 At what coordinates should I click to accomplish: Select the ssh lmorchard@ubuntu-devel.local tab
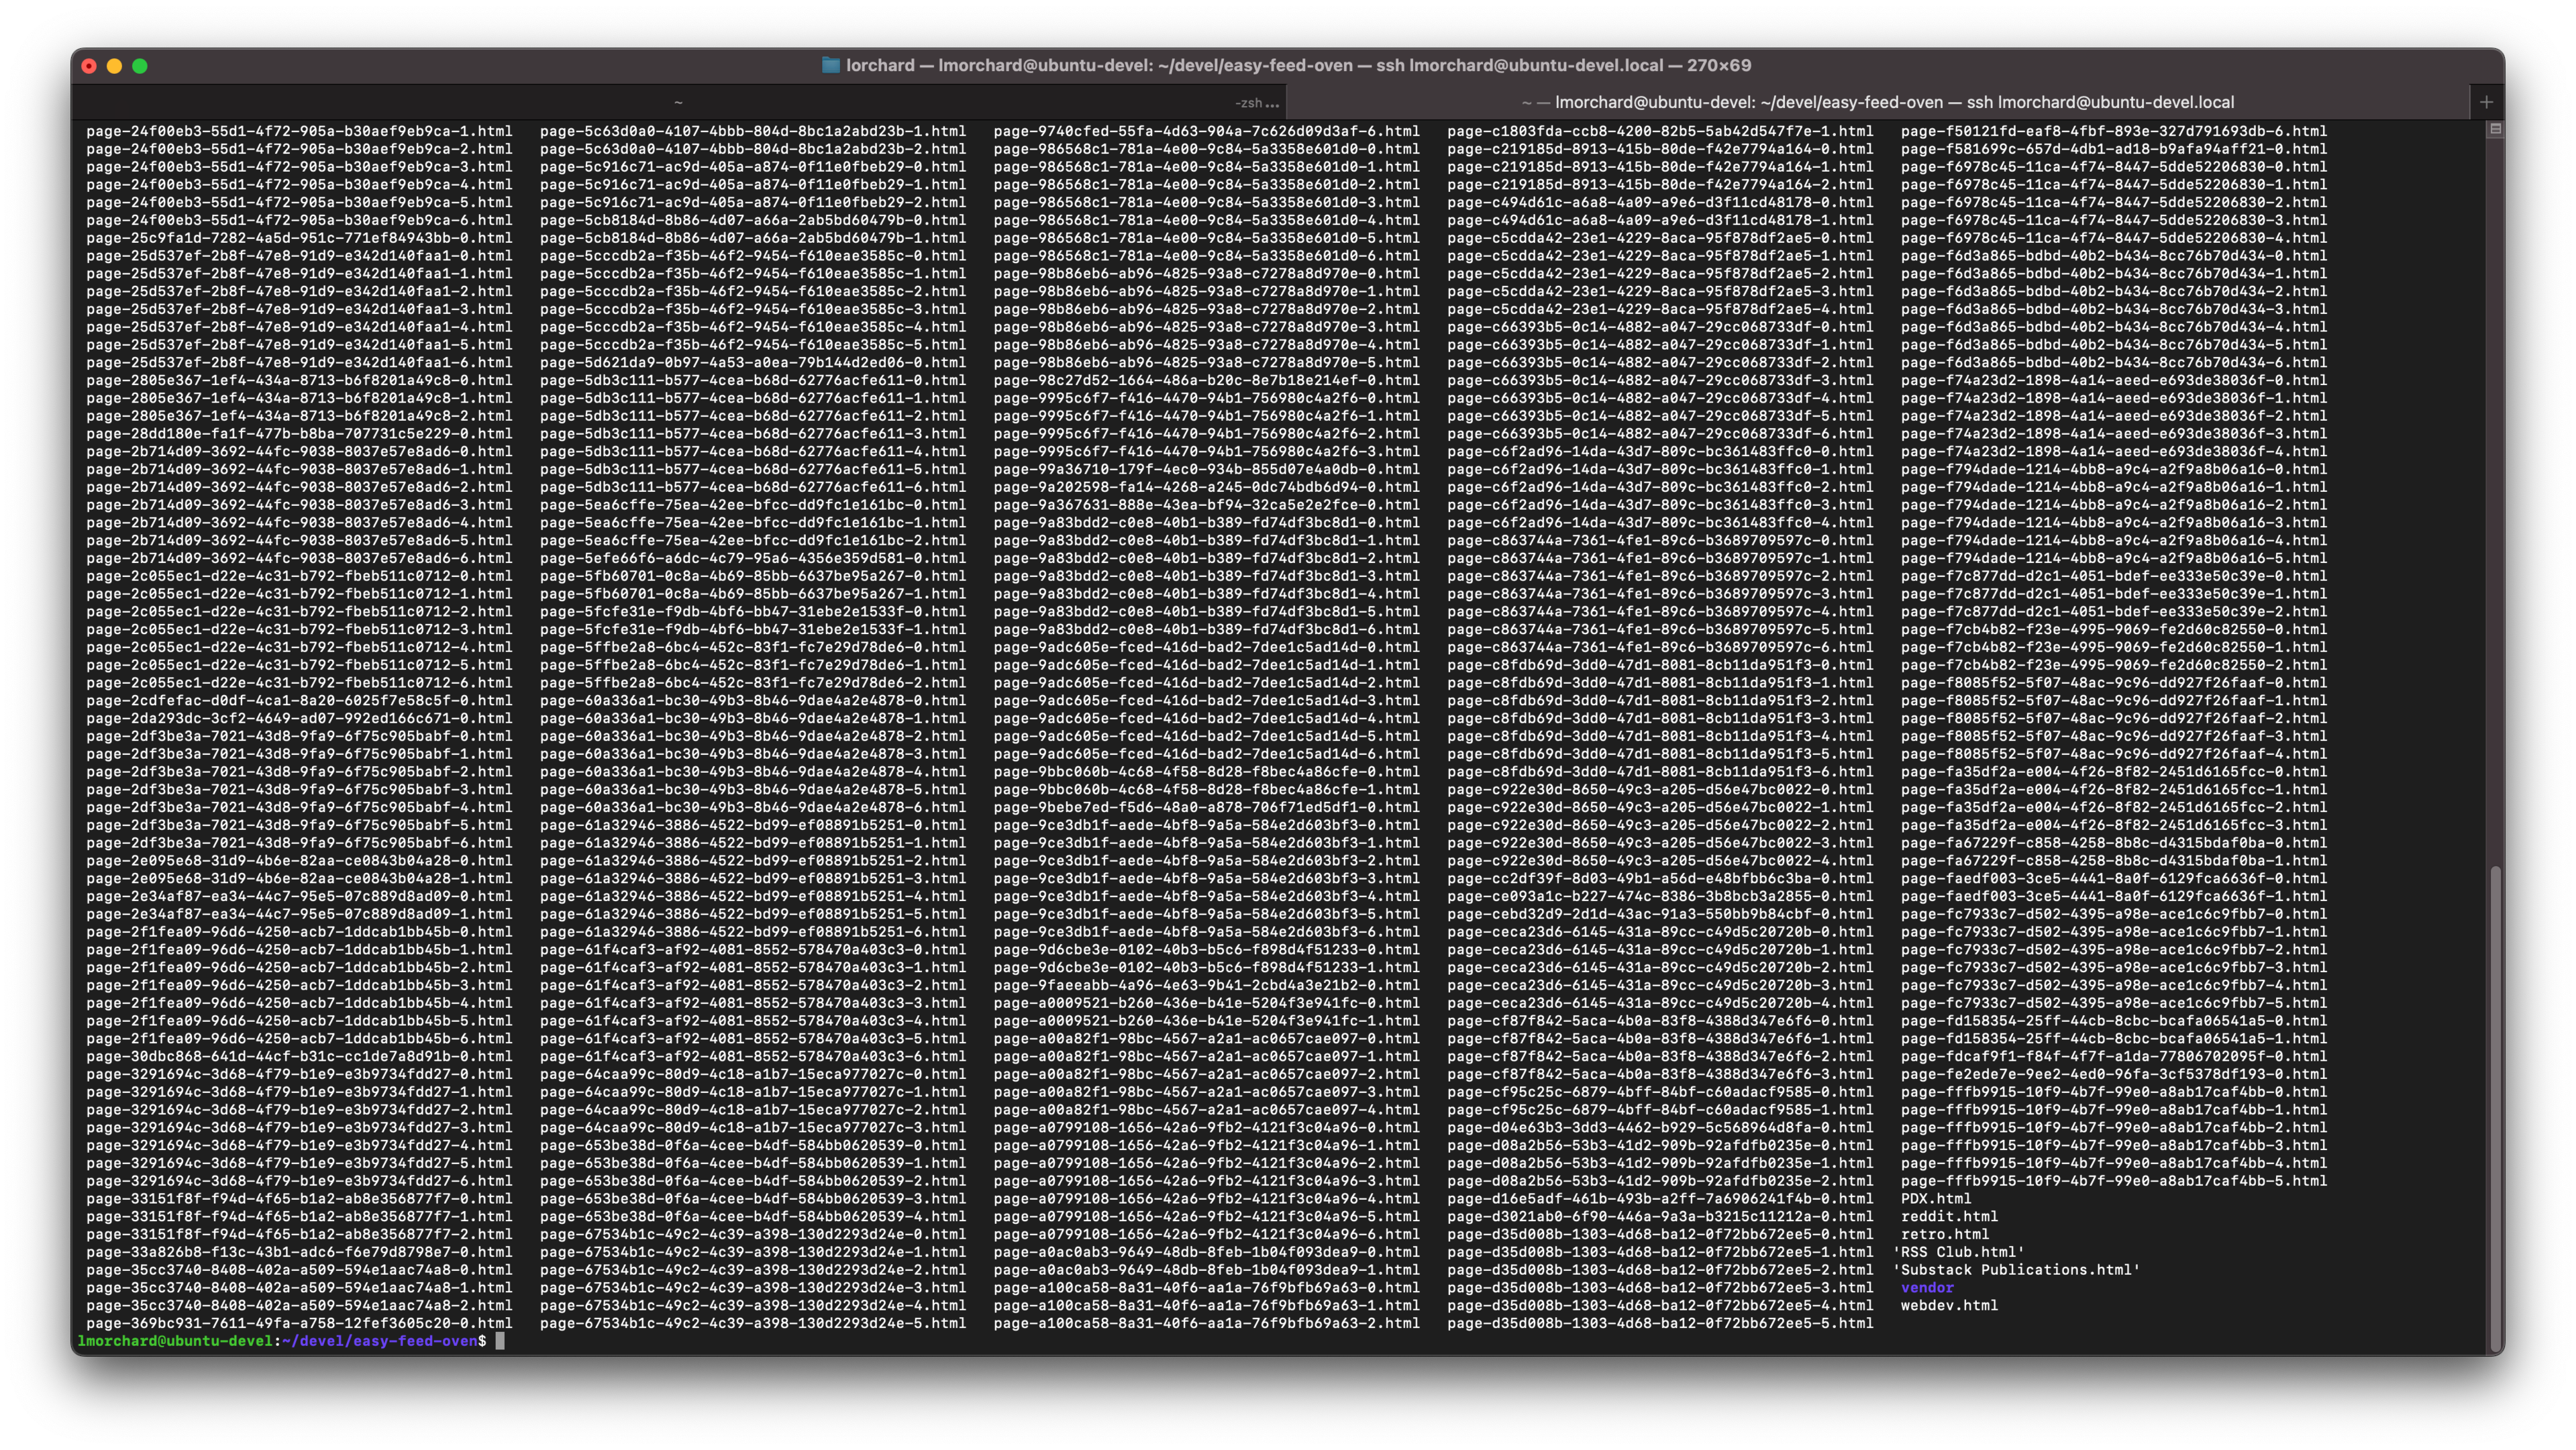[x=1877, y=102]
